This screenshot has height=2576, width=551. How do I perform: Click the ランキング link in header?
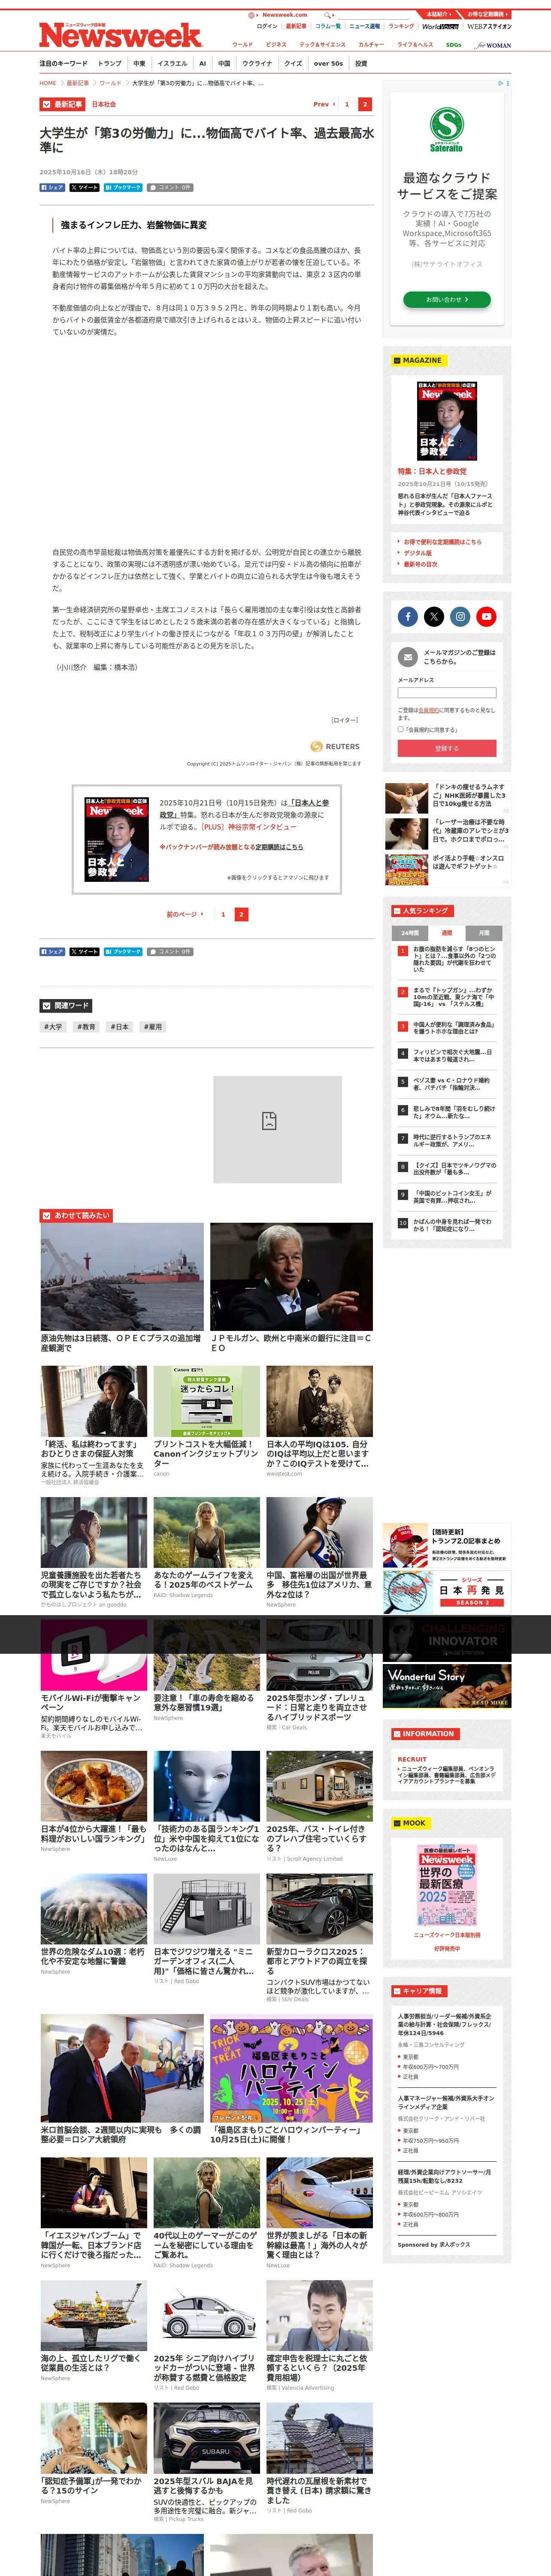pyautogui.click(x=401, y=26)
